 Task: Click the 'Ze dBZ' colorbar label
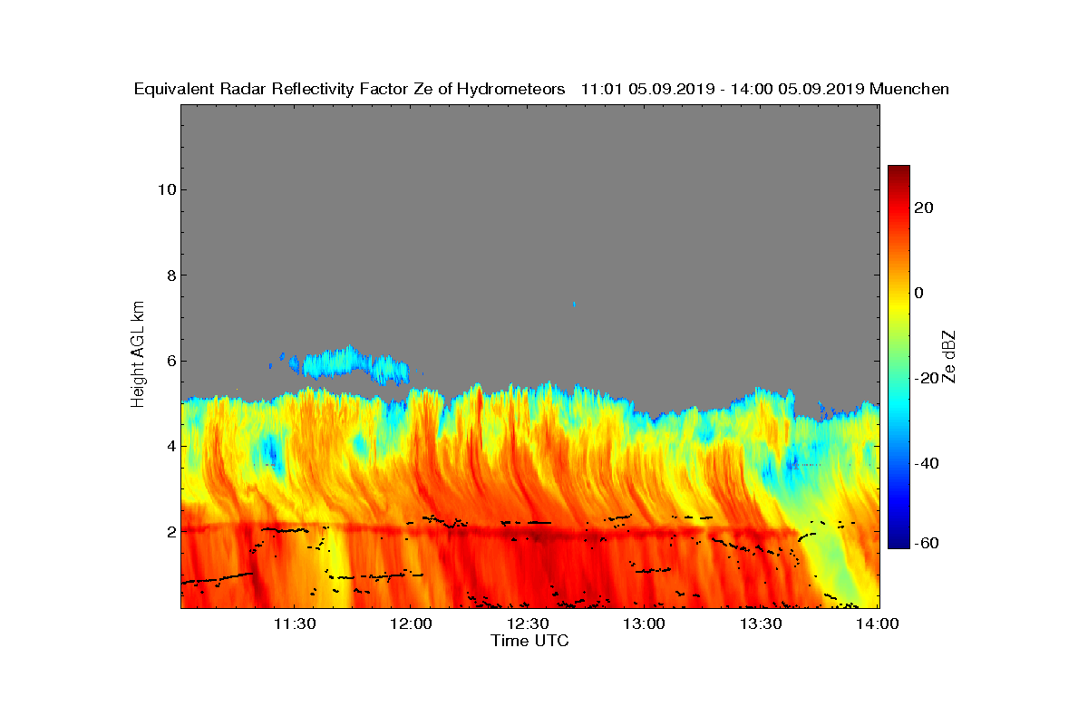click(x=949, y=356)
